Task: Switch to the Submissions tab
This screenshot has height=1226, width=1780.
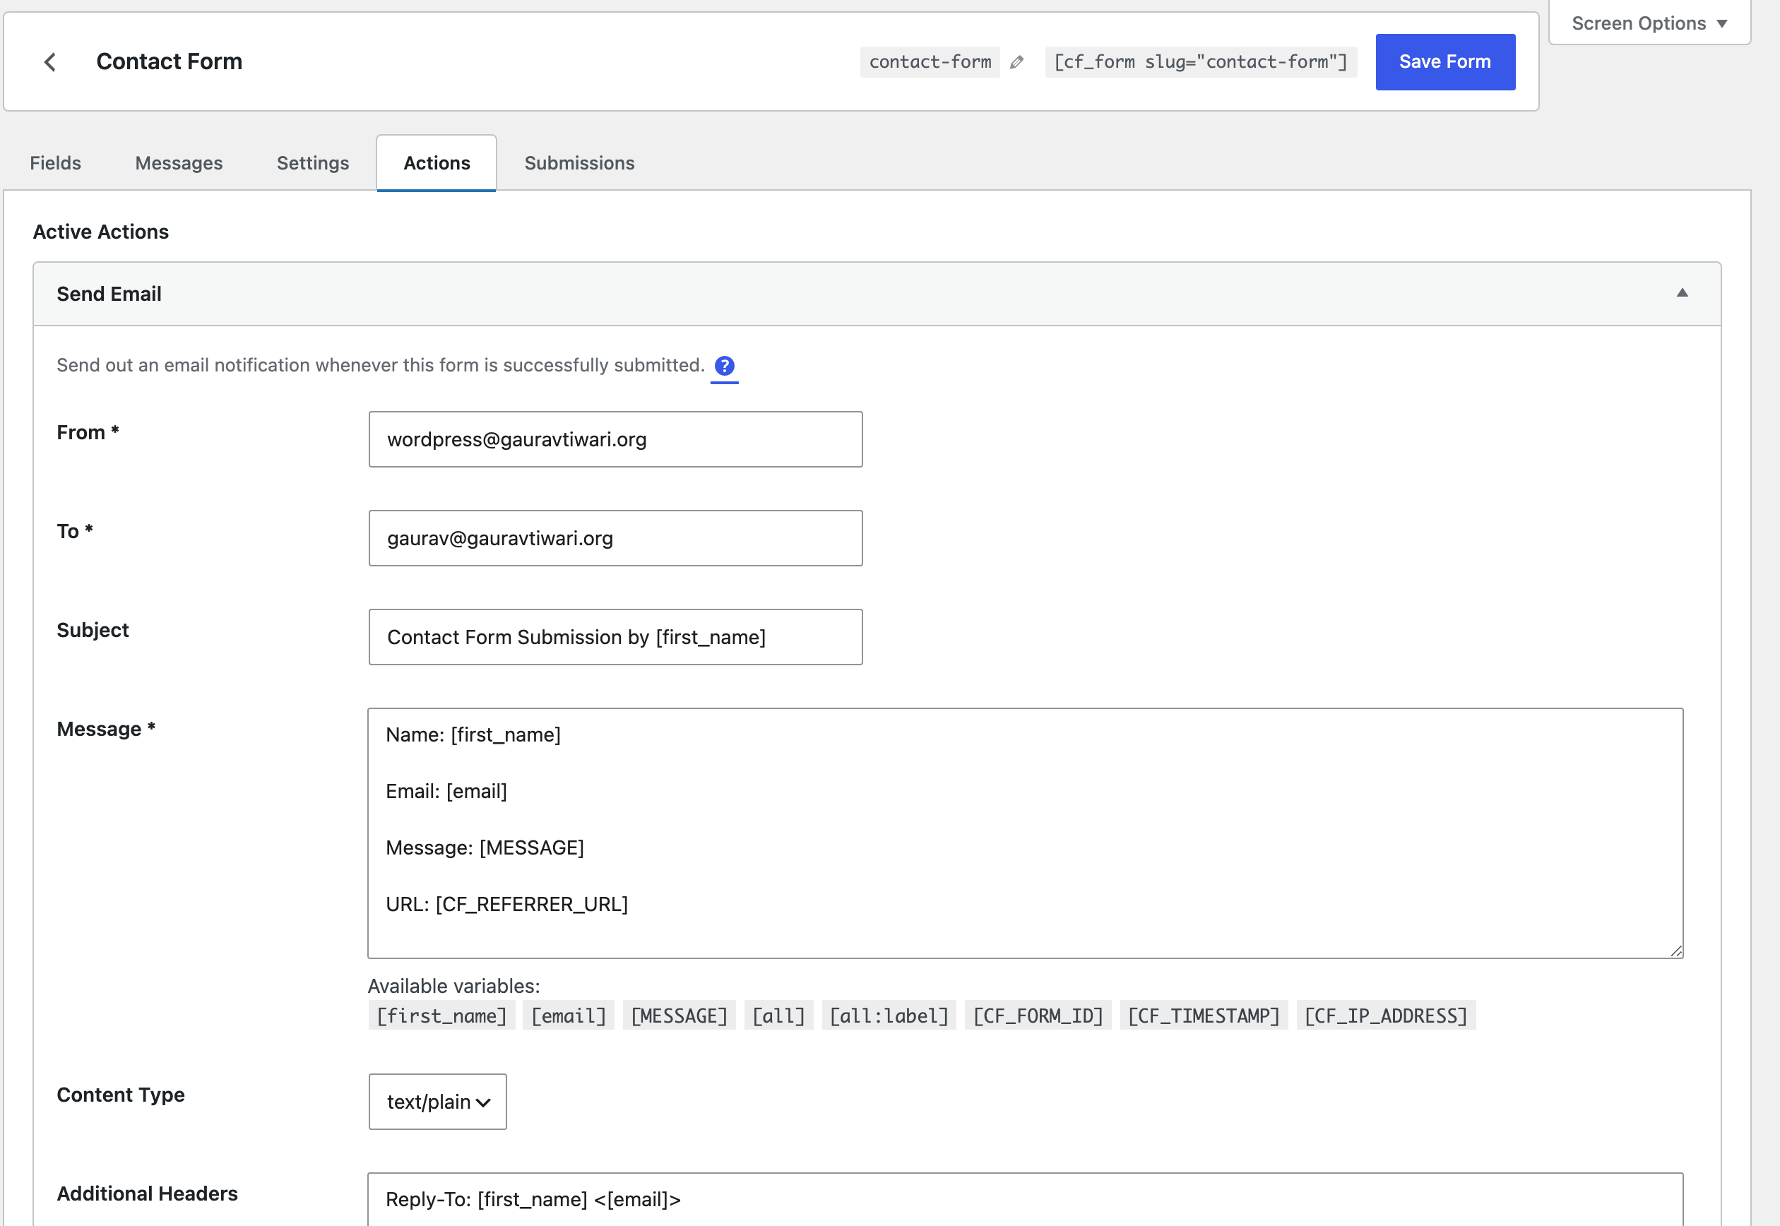Action: [x=579, y=162]
